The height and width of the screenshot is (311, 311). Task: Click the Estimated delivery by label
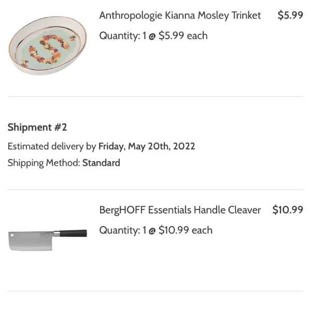click(x=52, y=147)
